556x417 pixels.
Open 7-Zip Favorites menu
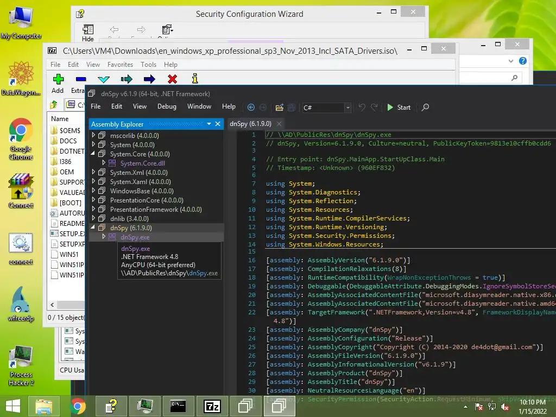click(x=120, y=65)
